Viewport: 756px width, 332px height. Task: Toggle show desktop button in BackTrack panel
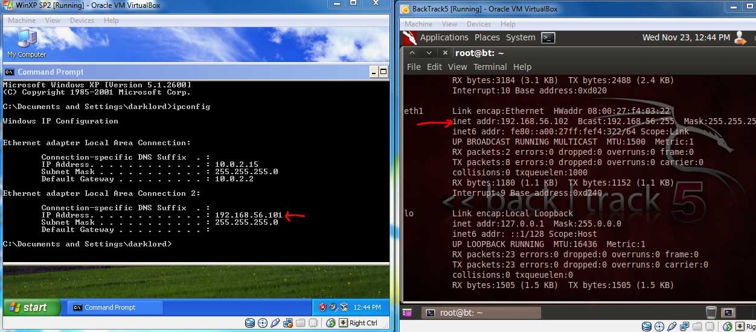(407, 312)
